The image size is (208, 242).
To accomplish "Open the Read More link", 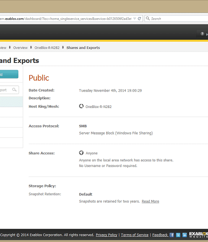I will pyautogui.click(x=150, y=201).
